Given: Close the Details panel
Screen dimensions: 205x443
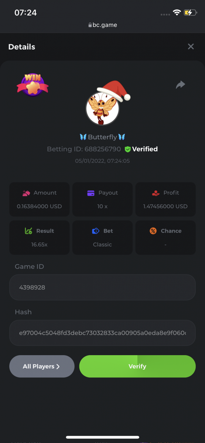Looking at the screenshot, I should tap(191, 47).
